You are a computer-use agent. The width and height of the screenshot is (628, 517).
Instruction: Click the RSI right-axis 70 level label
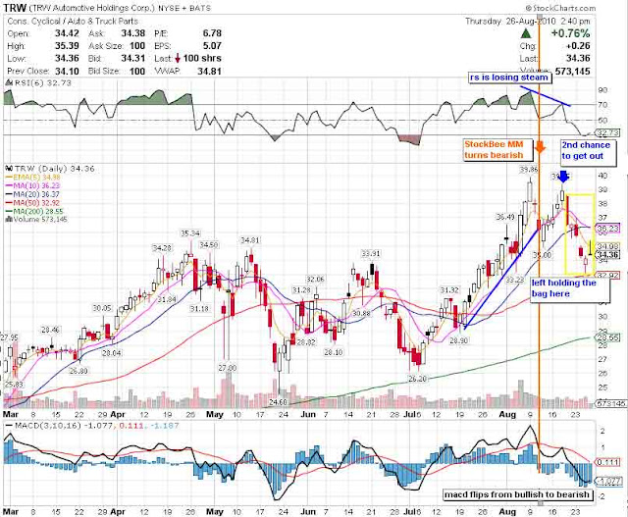click(x=602, y=105)
